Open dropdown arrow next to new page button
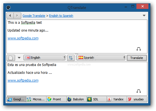 19,58
